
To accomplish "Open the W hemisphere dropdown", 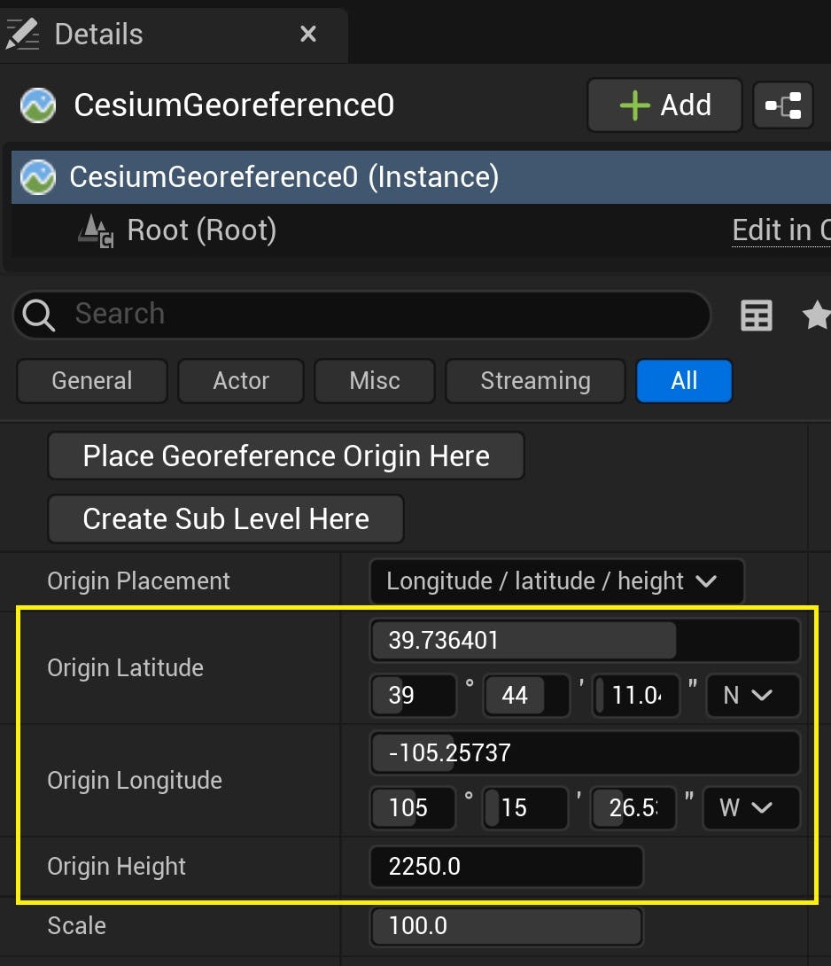I will point(751,807).
